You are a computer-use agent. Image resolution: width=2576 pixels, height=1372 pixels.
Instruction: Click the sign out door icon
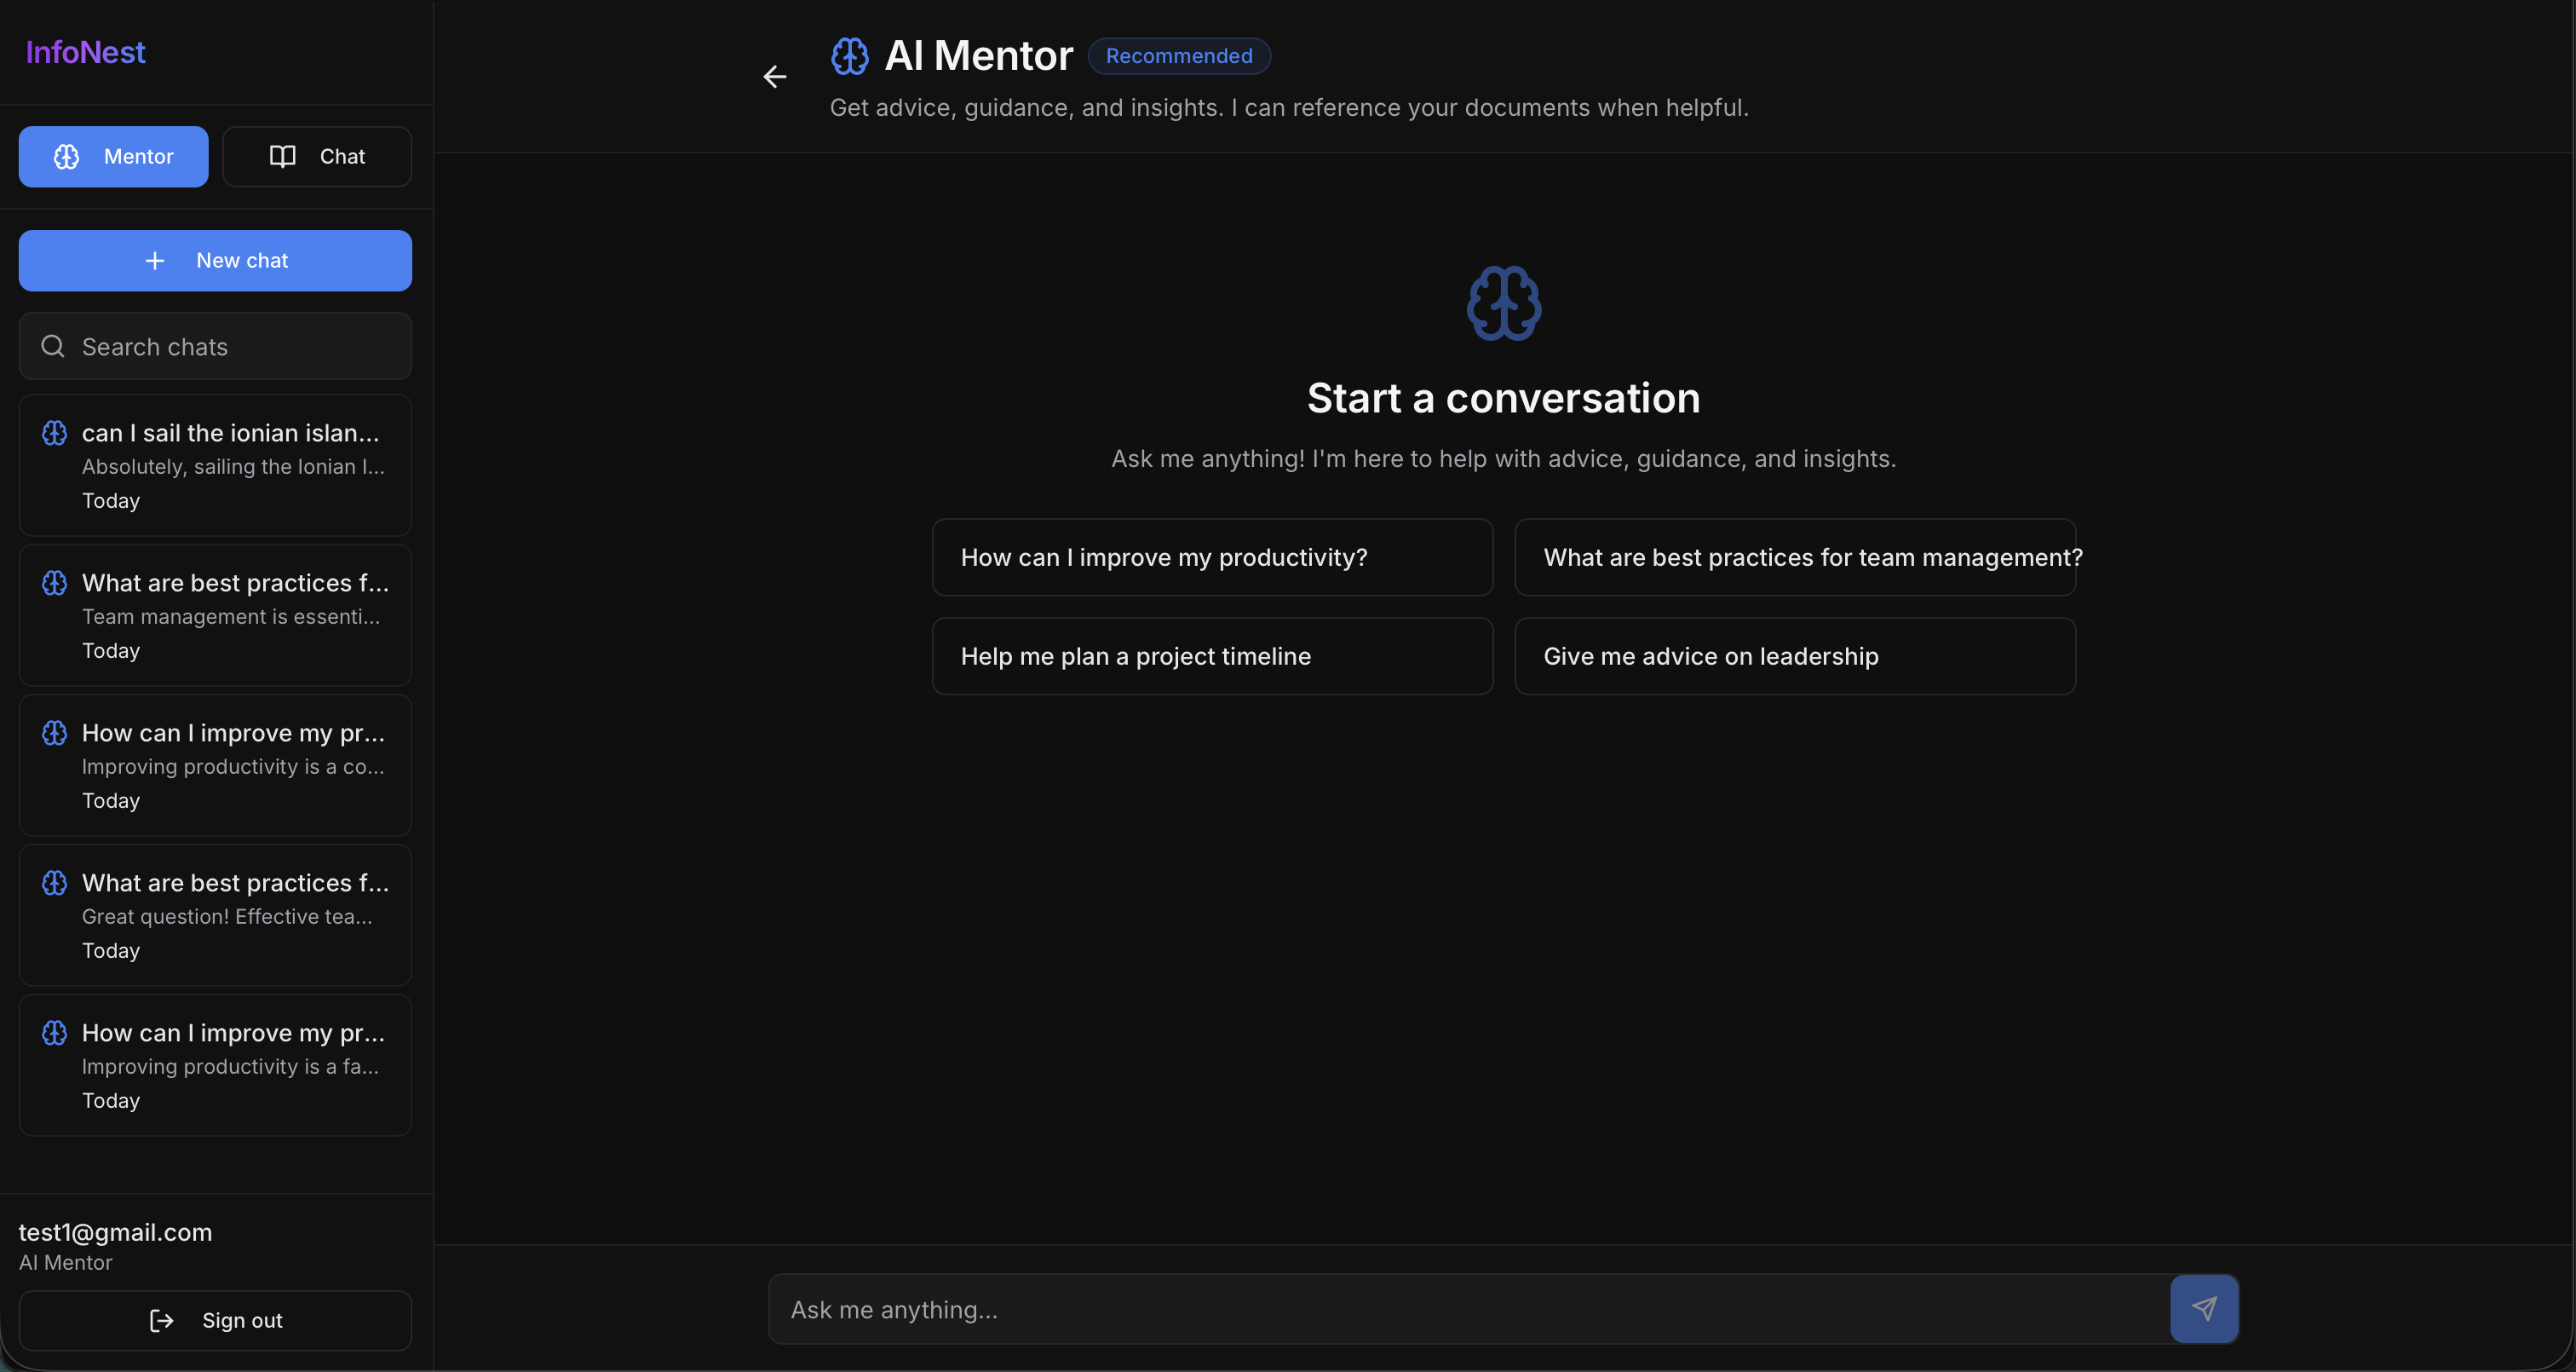pos(161,1320)
